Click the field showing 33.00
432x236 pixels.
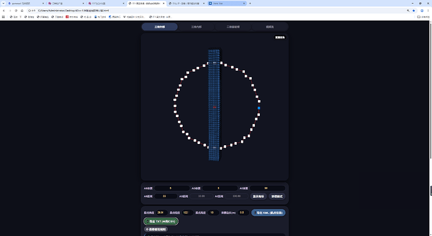point(202,196)
